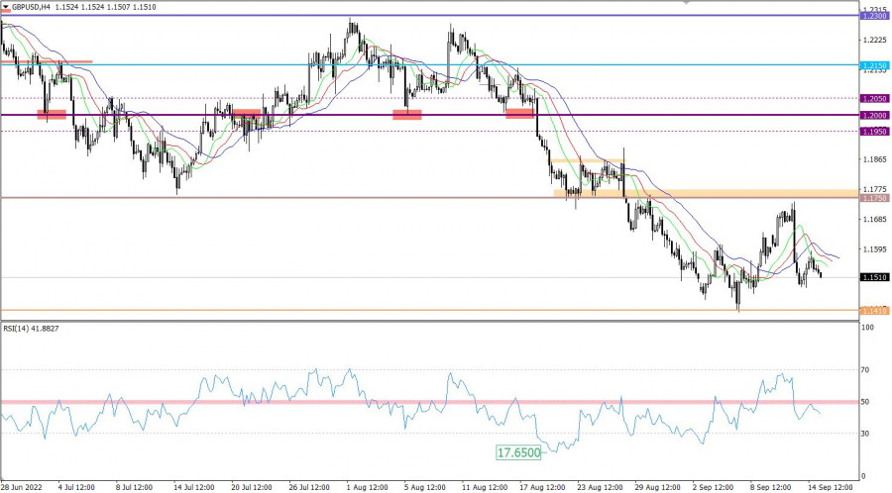Click the 1.1750 level price label

[874, 198]
